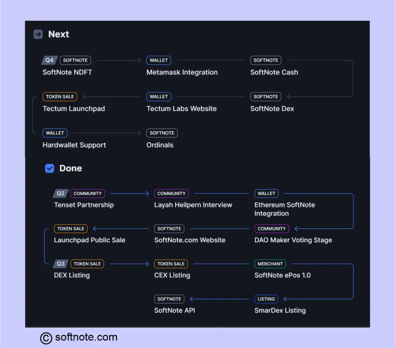This screenshot has height=348, width=395.
Task: Click the SOFTNOTE tag above SoftNote API
Action: point(169,299)
